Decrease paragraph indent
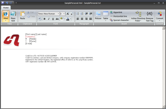Viewport: 166px width, 109px height. pos(86,14)
